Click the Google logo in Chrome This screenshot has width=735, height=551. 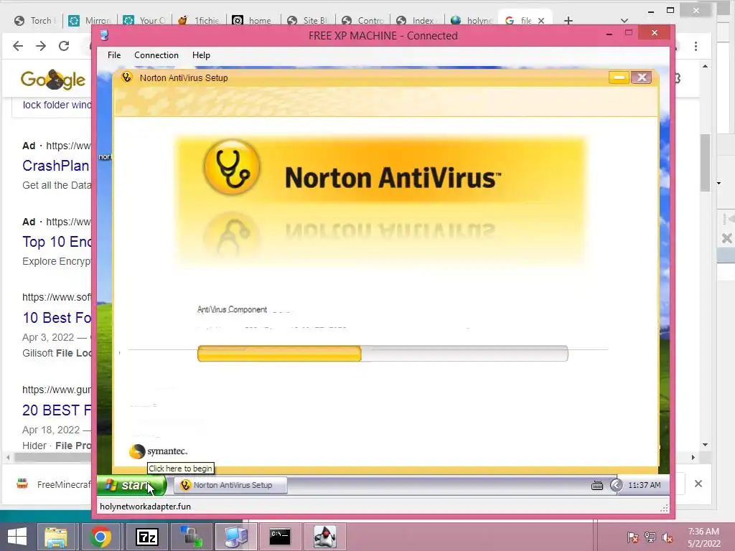[52, 80]
